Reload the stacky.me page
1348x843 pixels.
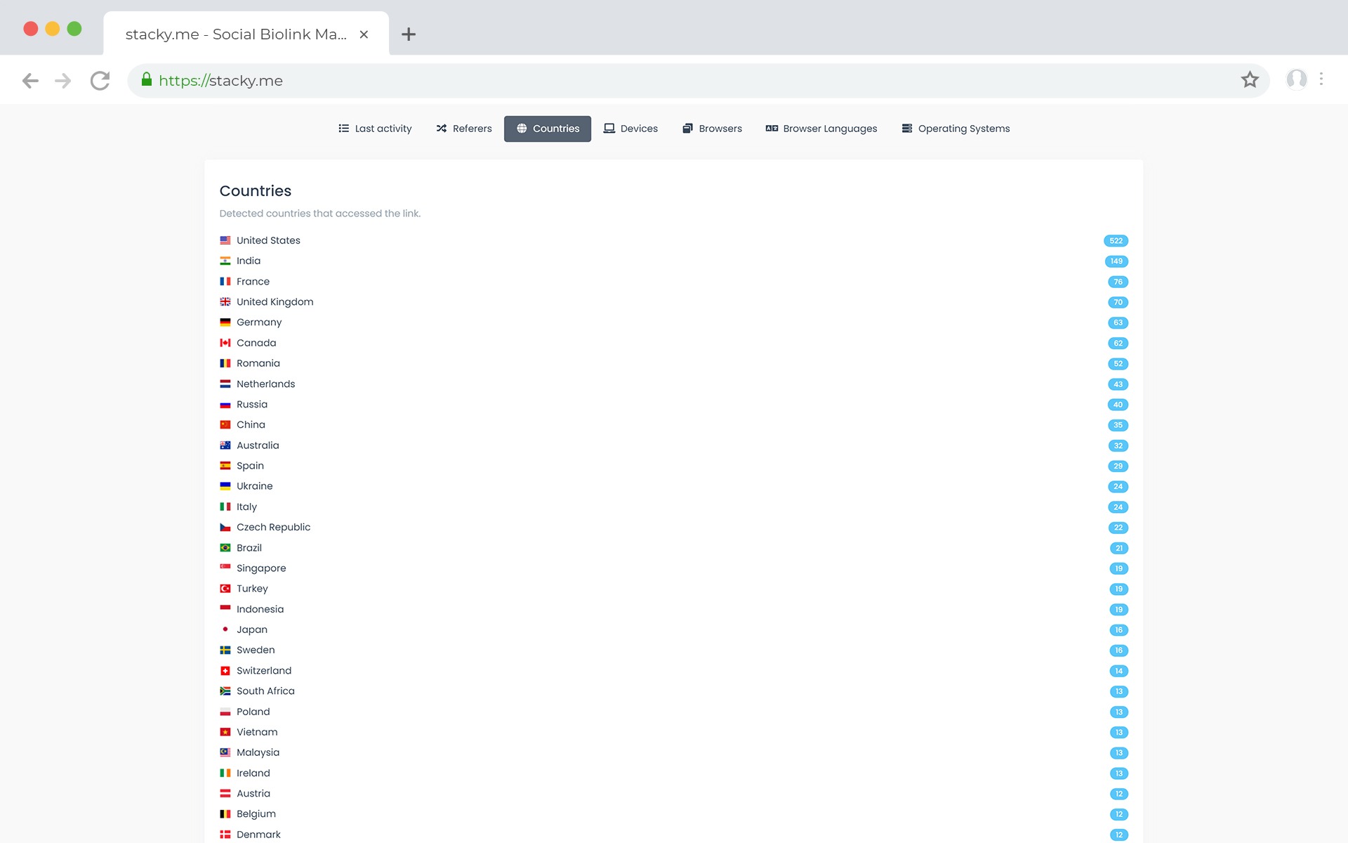tap(100, 81)
